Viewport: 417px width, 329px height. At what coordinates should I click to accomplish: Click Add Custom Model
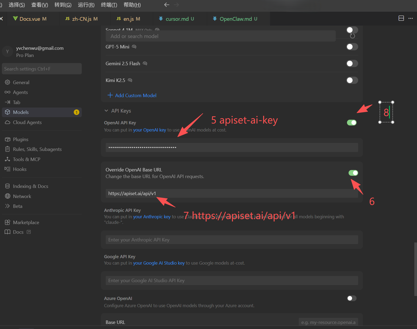tap(136, 95)
